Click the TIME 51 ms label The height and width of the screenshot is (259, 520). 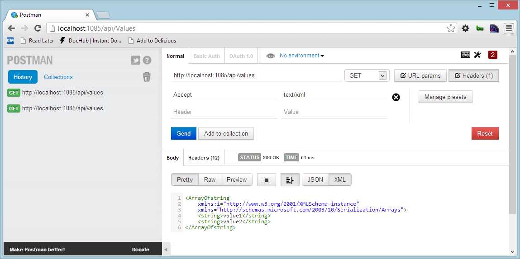(299, 158)
